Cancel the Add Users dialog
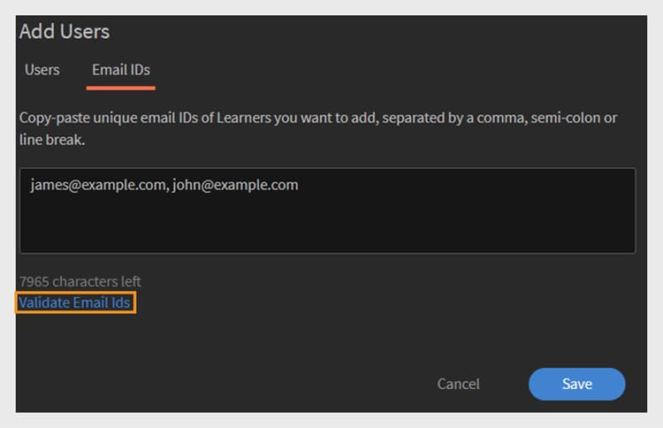Image resolution: width=663 pixels, height=428 pixels. pyautogui.click(x=458, y=384)
